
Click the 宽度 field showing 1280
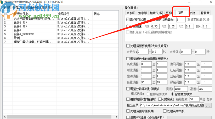point(181,89)
